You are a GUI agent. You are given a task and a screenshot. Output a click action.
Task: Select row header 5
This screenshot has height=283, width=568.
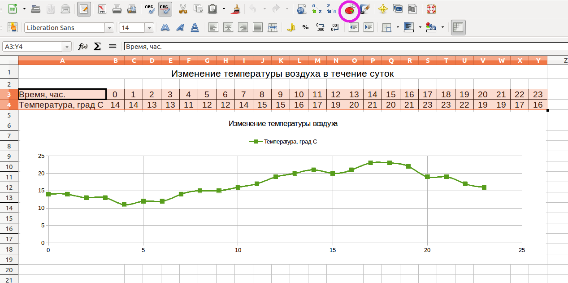point(9,115)
